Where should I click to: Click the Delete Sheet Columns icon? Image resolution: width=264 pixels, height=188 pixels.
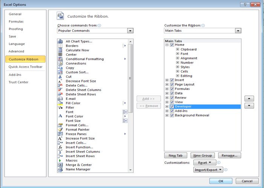60,90
